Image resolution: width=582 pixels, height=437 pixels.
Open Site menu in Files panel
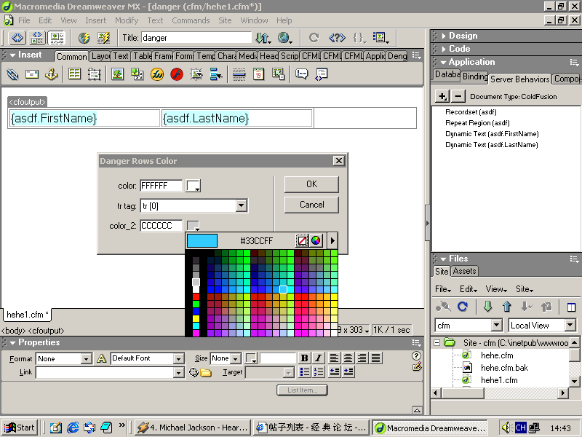click(x=524, y=288)
